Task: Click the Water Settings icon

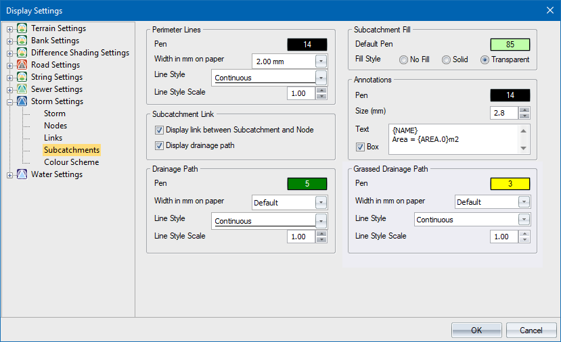Action: [22, 174]
